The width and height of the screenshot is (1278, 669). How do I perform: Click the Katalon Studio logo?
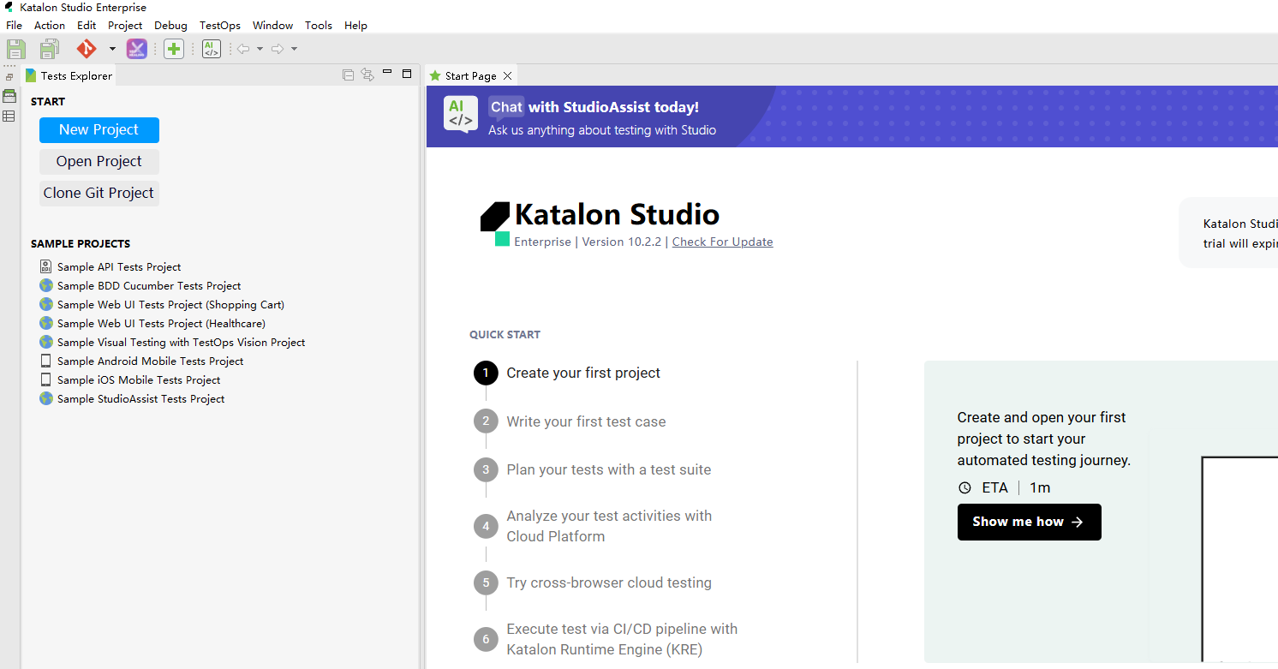pyautogui.click(x=495, y=224)
